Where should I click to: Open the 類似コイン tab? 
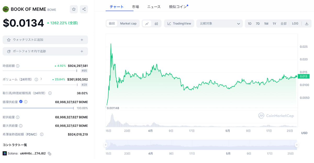(x=178, y=7)
